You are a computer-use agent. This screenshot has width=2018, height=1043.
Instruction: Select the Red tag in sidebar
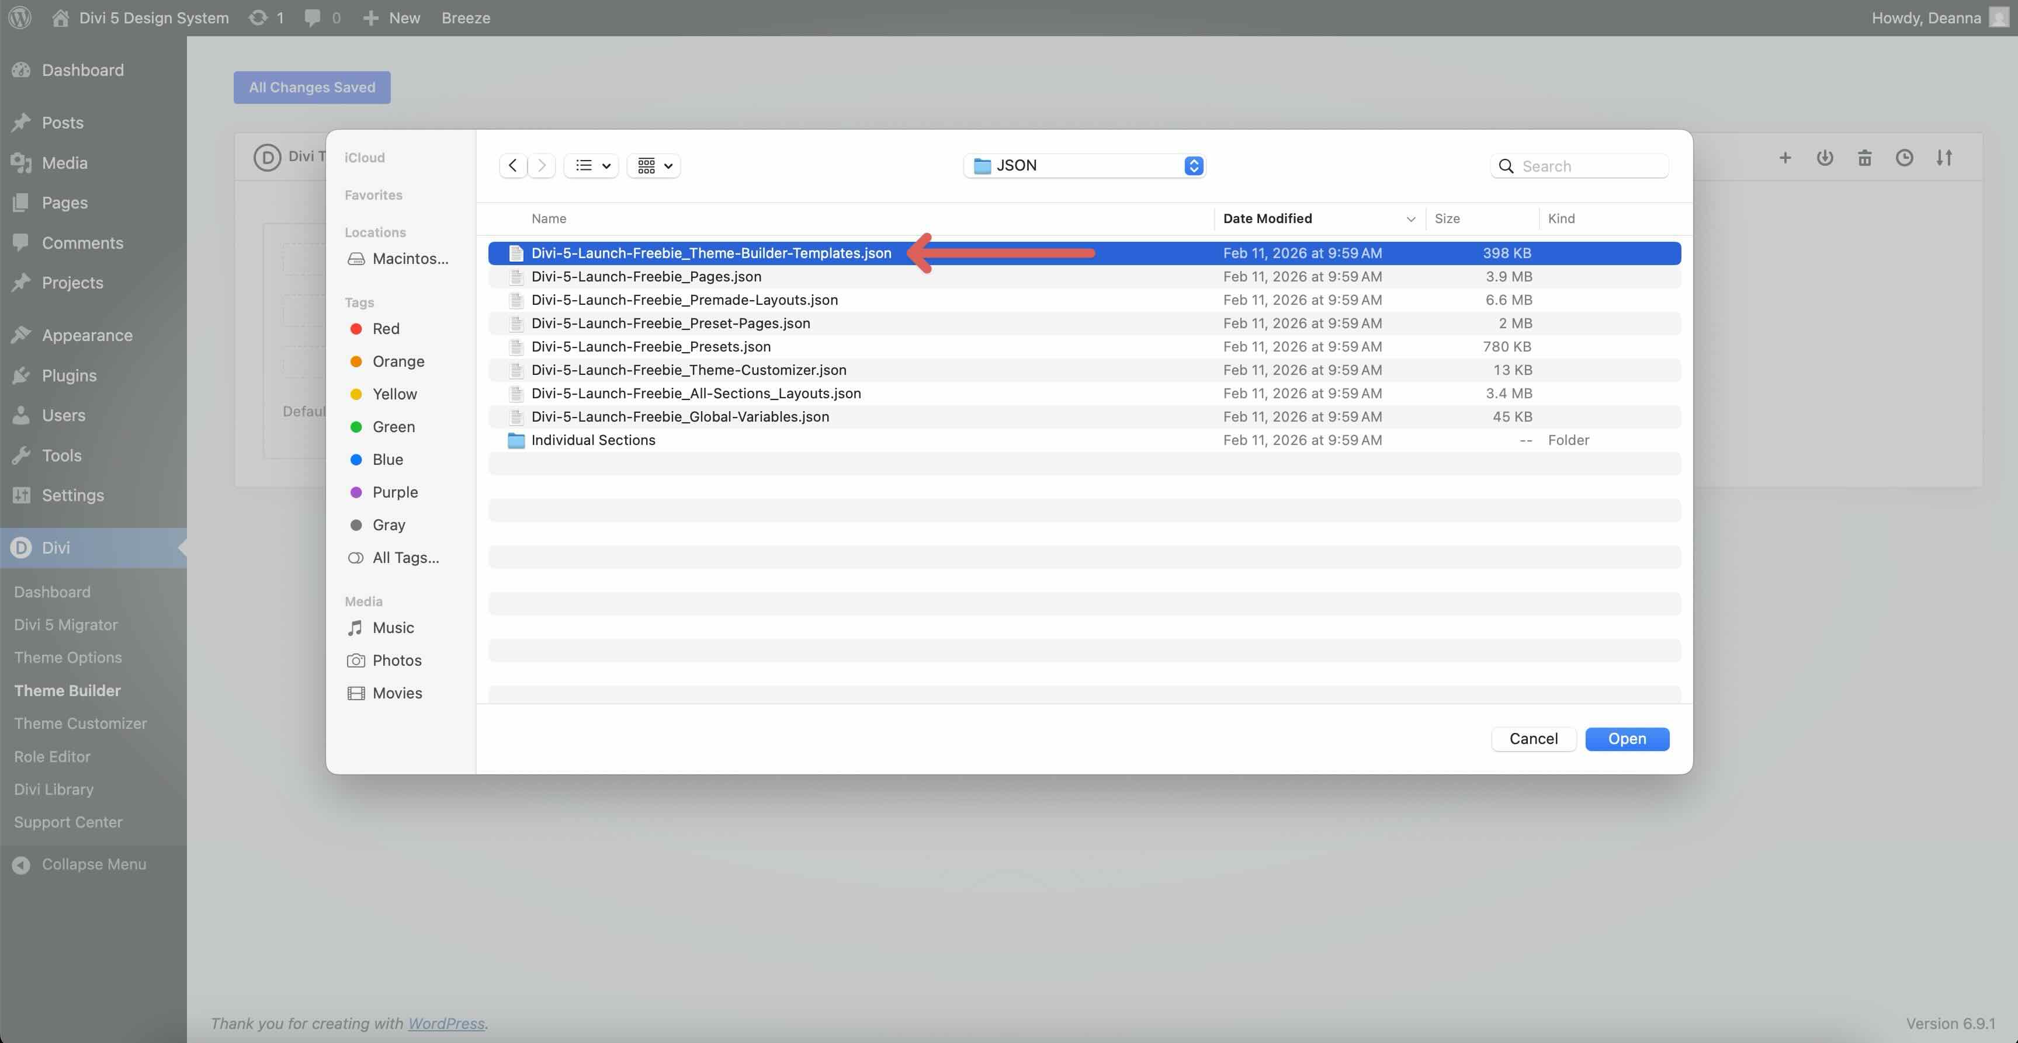click(x=386, y=329)
